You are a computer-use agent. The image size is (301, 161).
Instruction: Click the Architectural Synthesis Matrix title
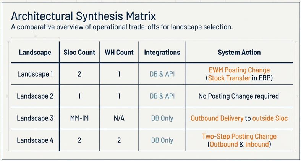click(83, 16)
